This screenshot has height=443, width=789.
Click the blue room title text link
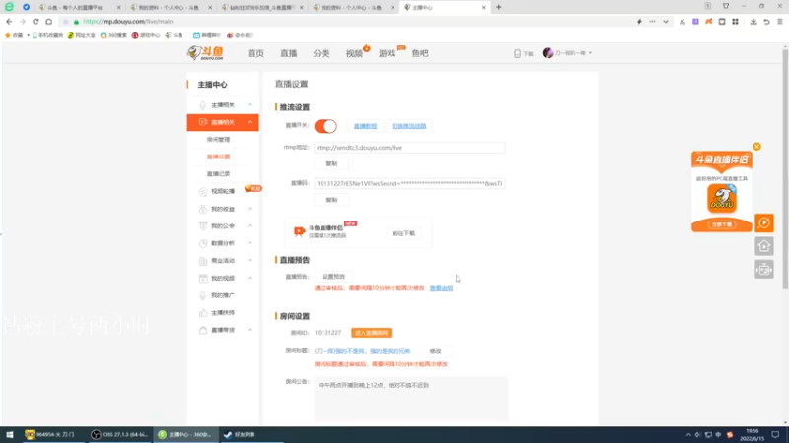(x=362, y=351)
